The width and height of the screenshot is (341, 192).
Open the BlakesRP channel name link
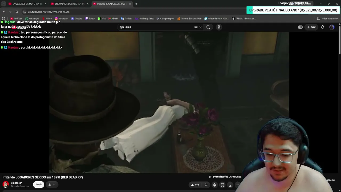pyautogui.click(x=16, y=183)
